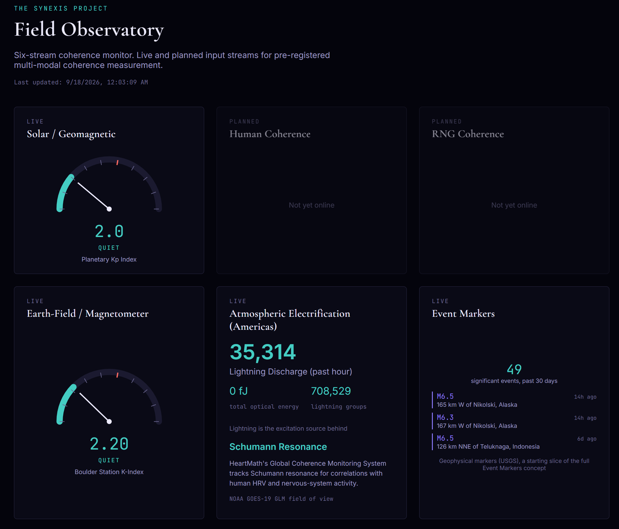Select the RNG Coherence card title
Viewport: 619px width, 529px height.
(468, 134)
